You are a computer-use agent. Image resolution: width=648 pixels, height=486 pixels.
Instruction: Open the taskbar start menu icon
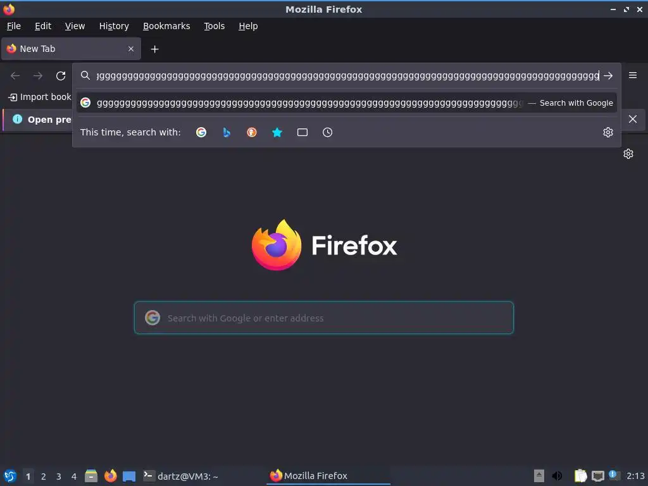point(10,476)
